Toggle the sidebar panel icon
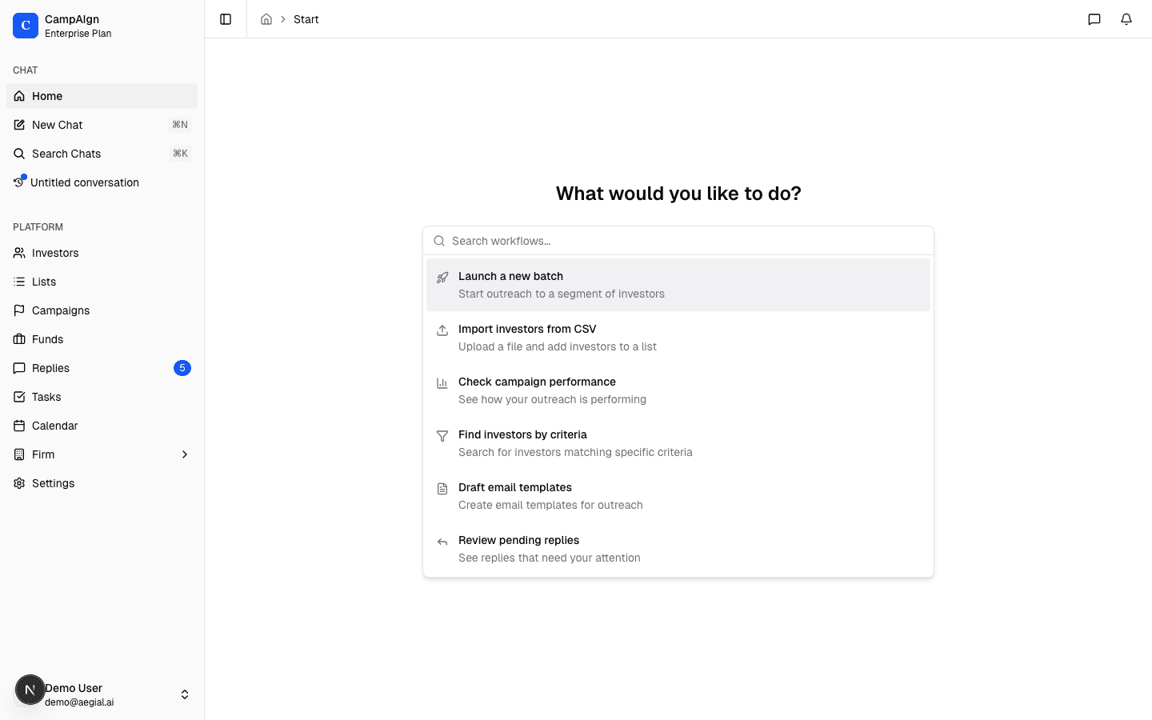The width and height of the screenshot is (1152, 720). (x=226, y=19)
